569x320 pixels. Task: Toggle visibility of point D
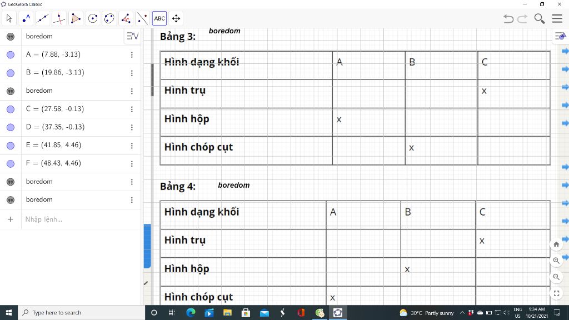click(x=11, y=127)
